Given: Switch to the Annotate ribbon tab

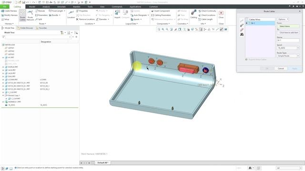Looking at the screenshot, I should 61,7.
